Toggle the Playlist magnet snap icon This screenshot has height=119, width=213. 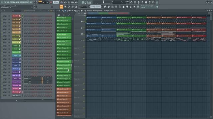coord(59,11)
